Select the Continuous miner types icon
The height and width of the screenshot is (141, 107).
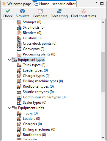coord(19,97)
